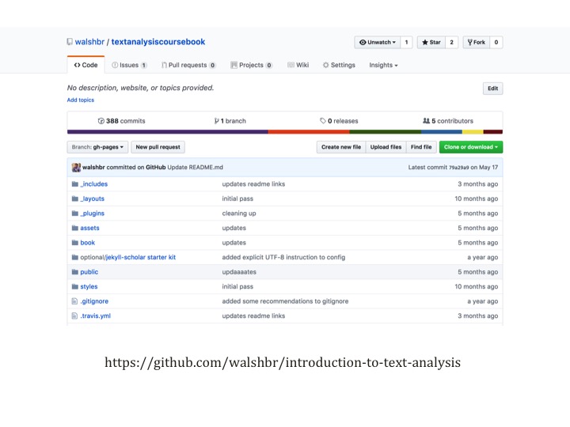
Task: Click the folder icon beside public
Action: coord(75,272)
